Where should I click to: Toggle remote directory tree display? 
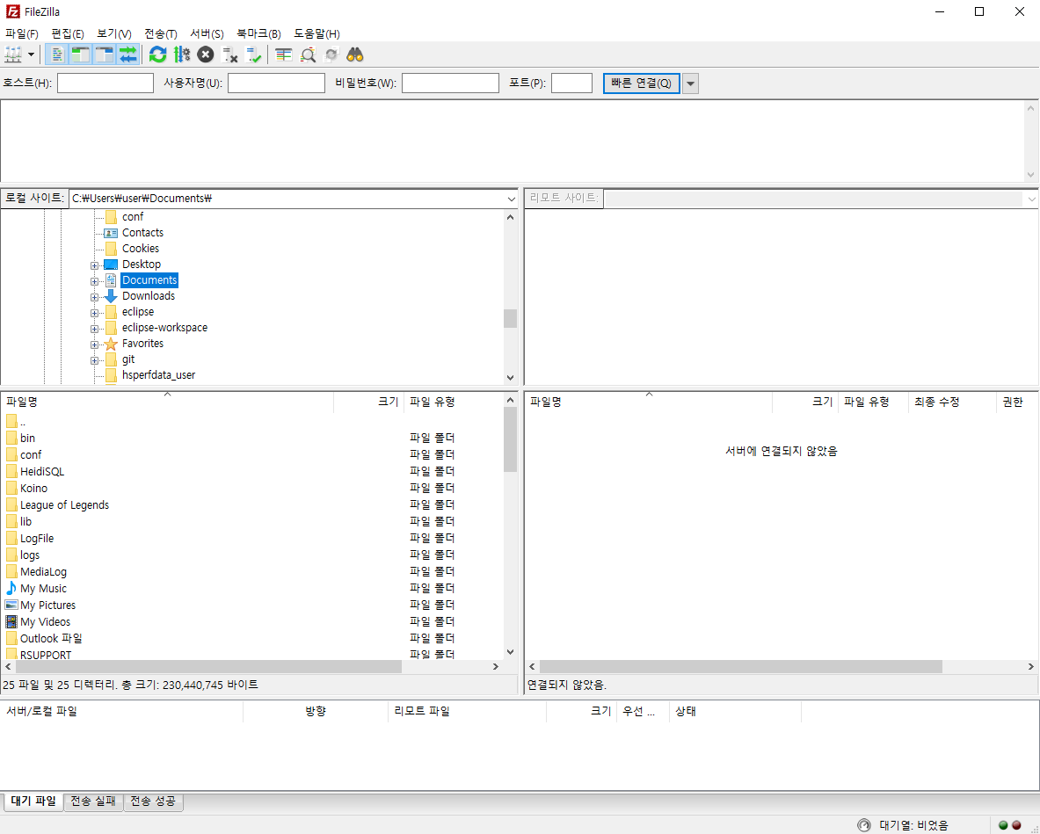pos(104,54)
